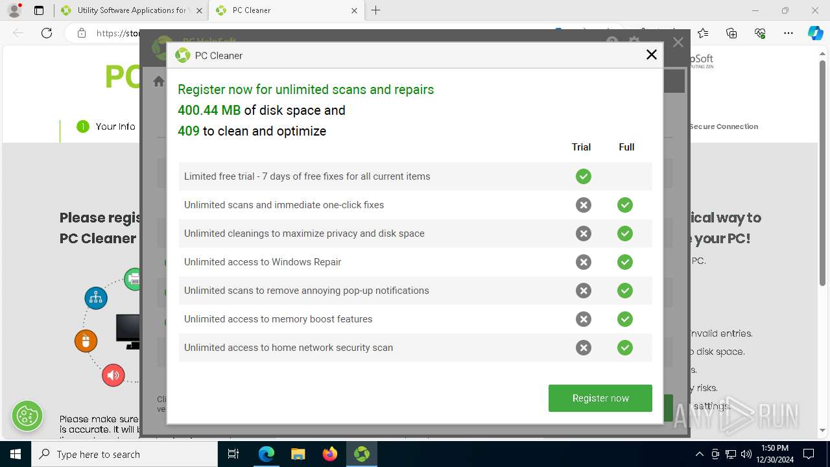The image size is (830, 467).
Task: Click the network icon in the page illustration
Action: click(96, 298)
